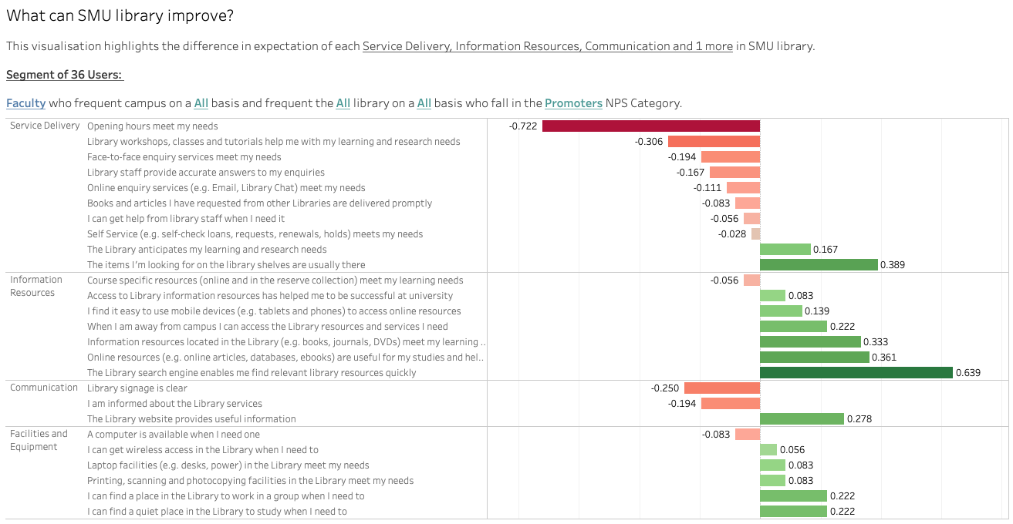The height and width of the screenshot is (524, 1013).
Task: Click 'Books and articles I have requested' row label
Action: (x=259, y=203)
